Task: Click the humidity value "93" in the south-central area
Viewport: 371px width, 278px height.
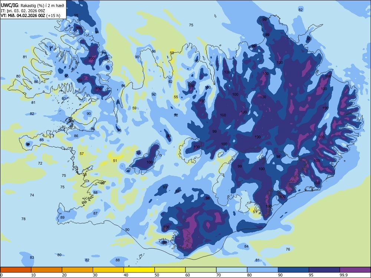Action: click(165, 187)
